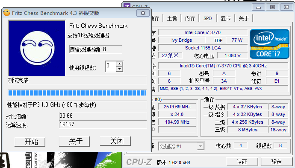295x168 pixels.
Task: Click the Intel Core i7 inside logo
Action: [x=269, y=44]
